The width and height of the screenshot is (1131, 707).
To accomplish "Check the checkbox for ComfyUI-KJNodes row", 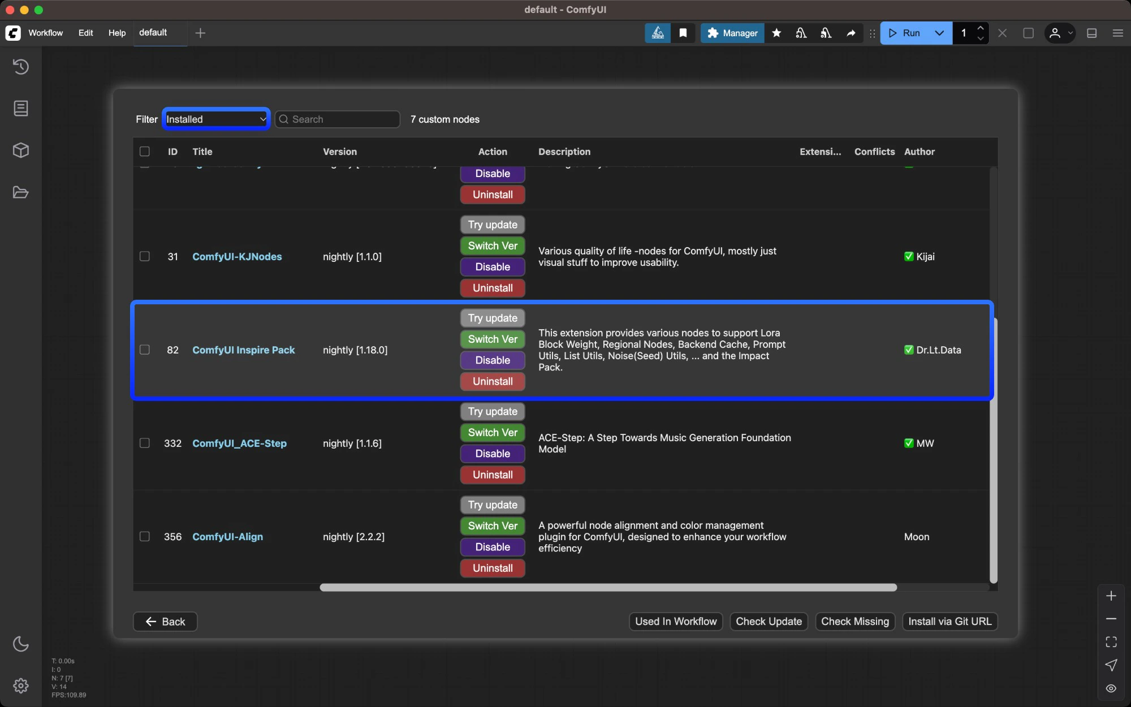I will click(144, 256).
